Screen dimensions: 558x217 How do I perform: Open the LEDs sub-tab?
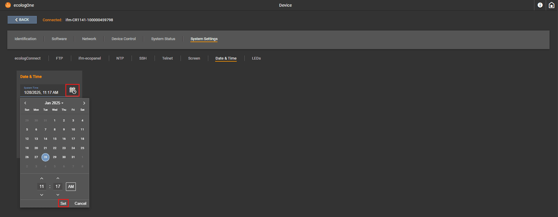(x=256, y=58)
